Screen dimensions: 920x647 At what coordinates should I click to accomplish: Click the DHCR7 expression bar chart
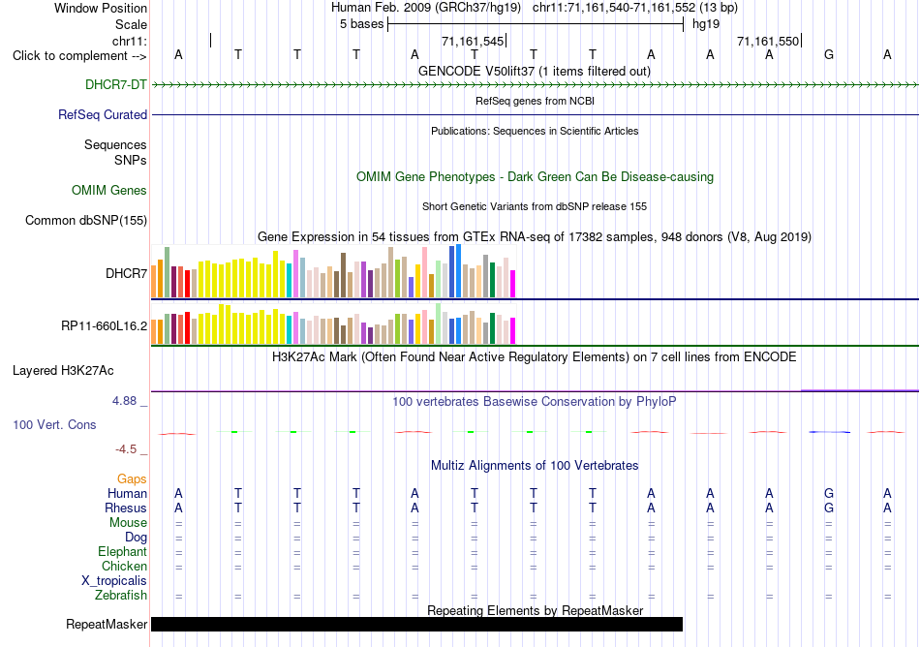(x=333, y=271)
